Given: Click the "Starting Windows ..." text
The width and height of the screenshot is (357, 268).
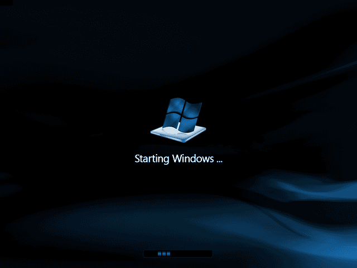Looking at the screenshot, I should click(178, 159).
